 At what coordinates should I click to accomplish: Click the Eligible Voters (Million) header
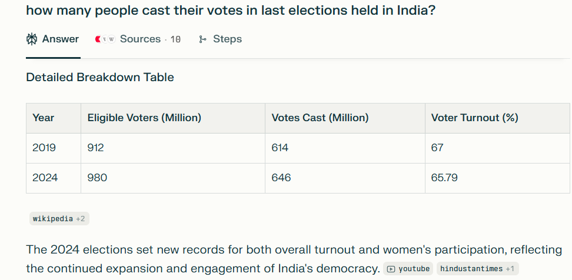tap(144, 118)
